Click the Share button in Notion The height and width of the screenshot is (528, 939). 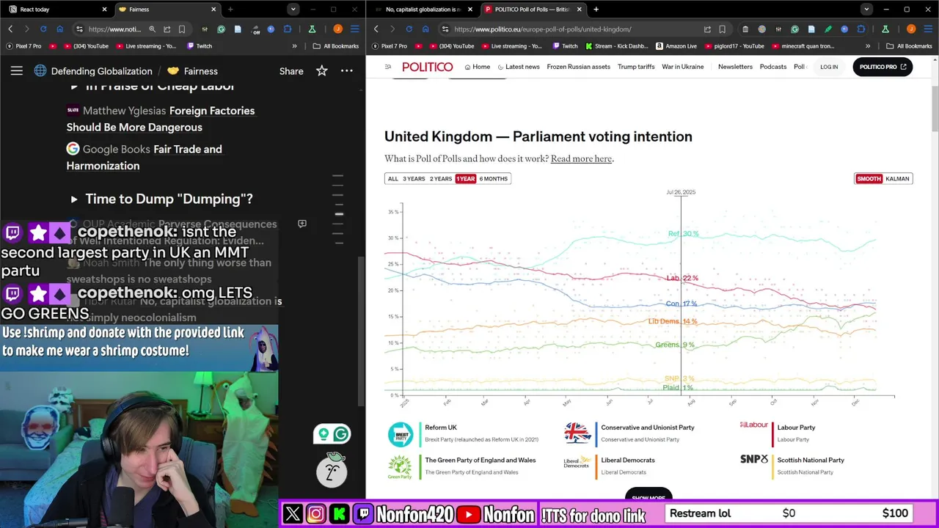click(x=291, y=71)
